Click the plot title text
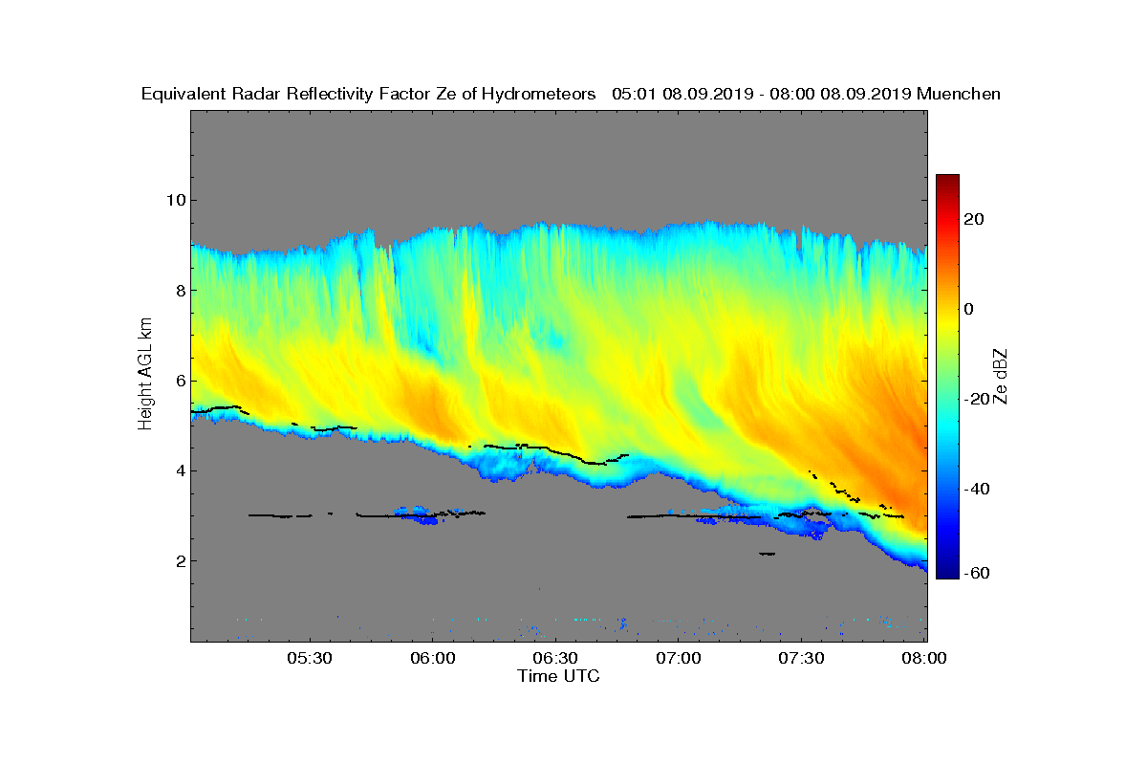Screen dimensions: 1147x765 point(571,94)
